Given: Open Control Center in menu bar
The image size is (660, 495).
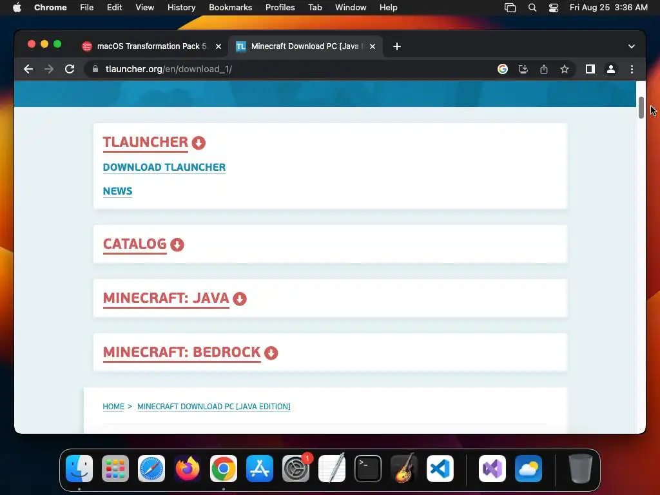Looking at the screenshot, I should point(554,8).
